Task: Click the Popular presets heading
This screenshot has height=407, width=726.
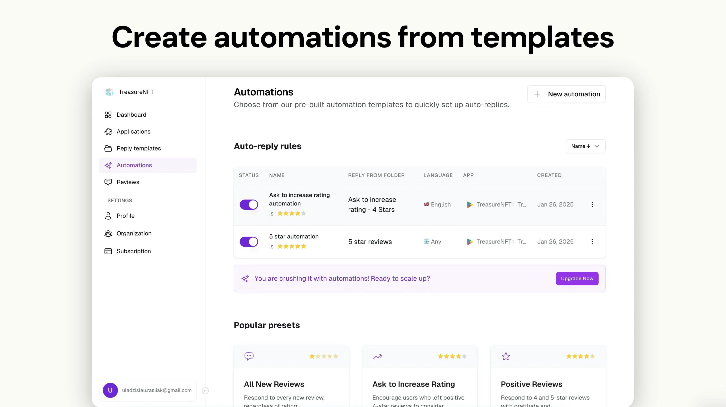Action: 267,325
